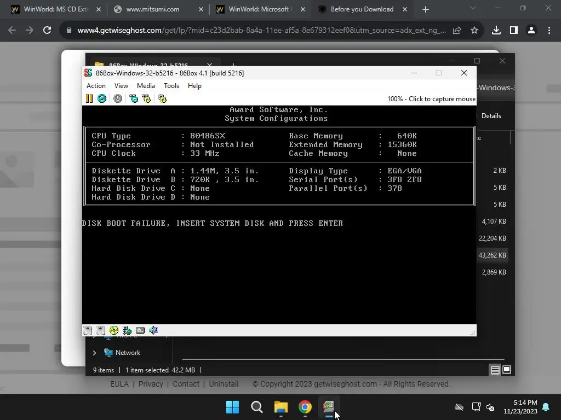Send Ctrl+Alt+Esc via yellow keys toolbar icon

146,98
